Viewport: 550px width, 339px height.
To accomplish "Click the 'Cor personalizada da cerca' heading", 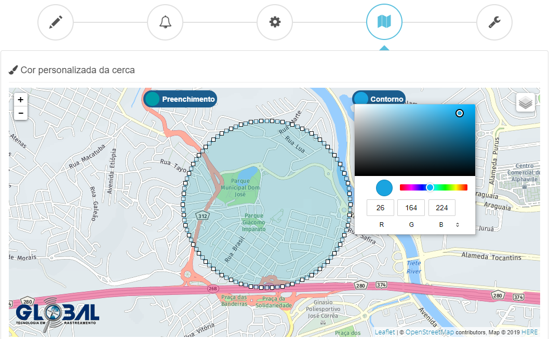I will point(77,70).
